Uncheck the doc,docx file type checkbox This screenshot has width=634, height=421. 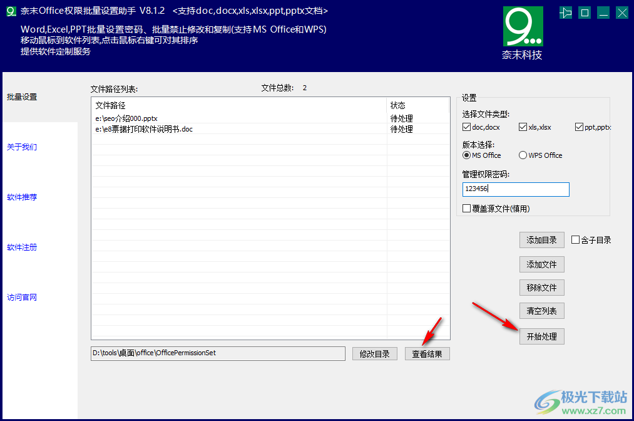coord(467,127)
